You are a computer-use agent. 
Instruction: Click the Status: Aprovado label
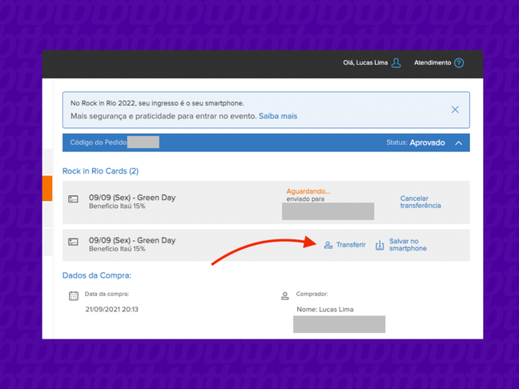[416, 143]
